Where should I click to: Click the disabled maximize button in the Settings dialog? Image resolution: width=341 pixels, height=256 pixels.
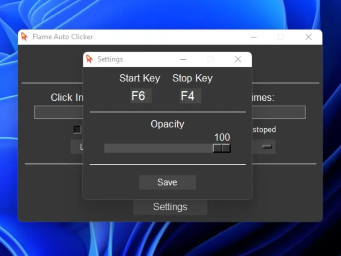coord(210,59)
